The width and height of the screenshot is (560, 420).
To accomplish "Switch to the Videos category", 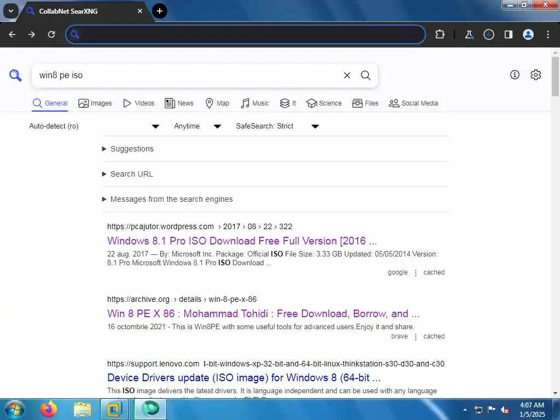I will [138, 103].
